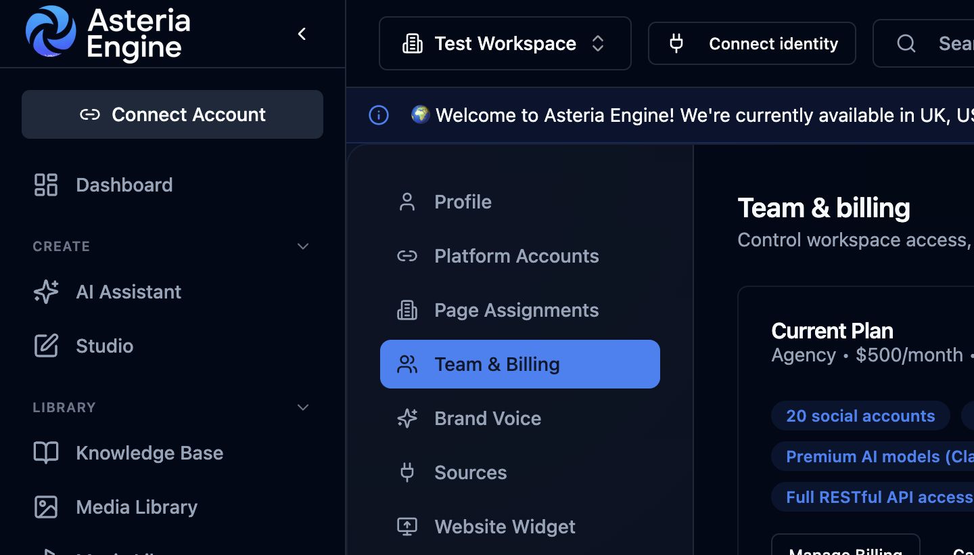
Task: Click the Manage Billing button
Action: (x=845, y=545)
